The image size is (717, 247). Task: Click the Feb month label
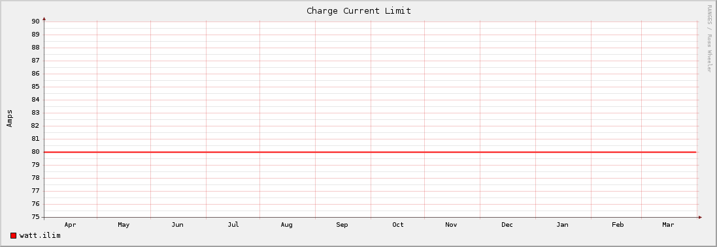coord(618,225)
